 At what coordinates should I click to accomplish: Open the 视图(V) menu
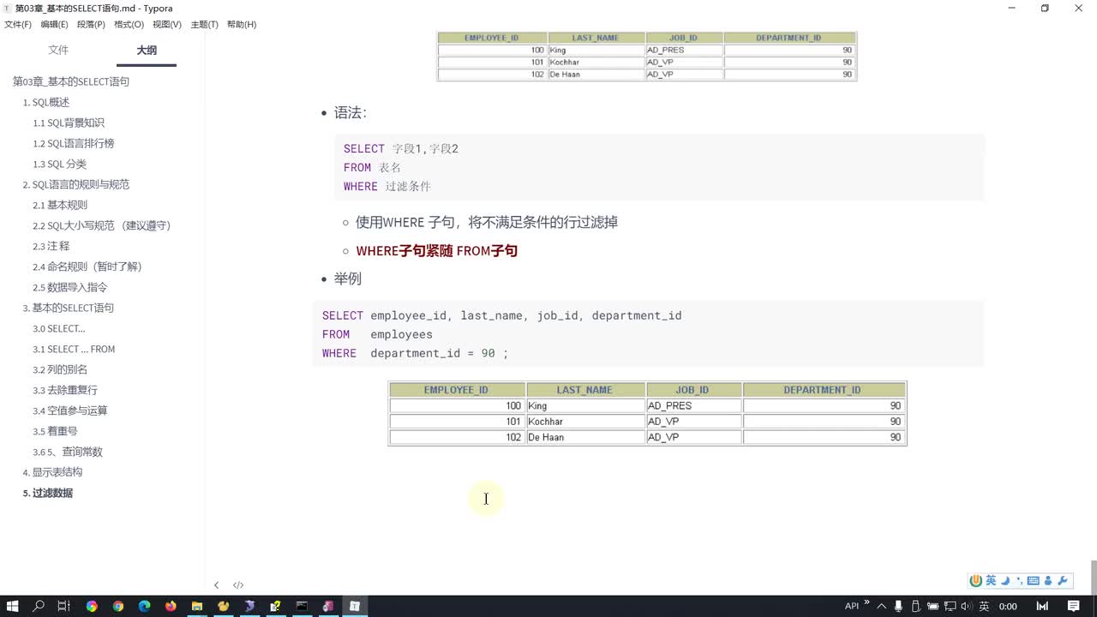click(x=167, y=24)
